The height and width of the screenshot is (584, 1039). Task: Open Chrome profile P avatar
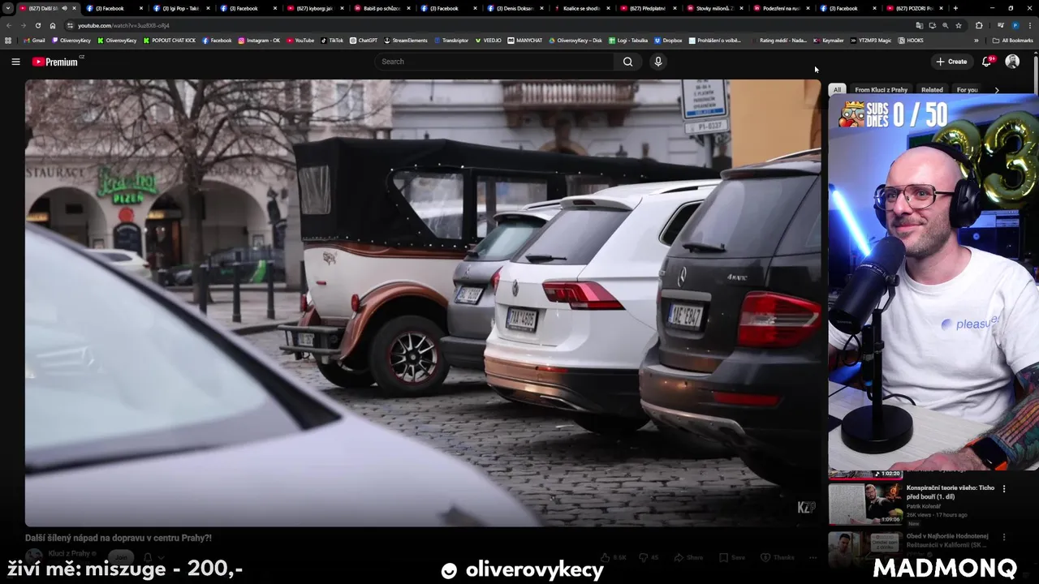(x=1015, y=25)
